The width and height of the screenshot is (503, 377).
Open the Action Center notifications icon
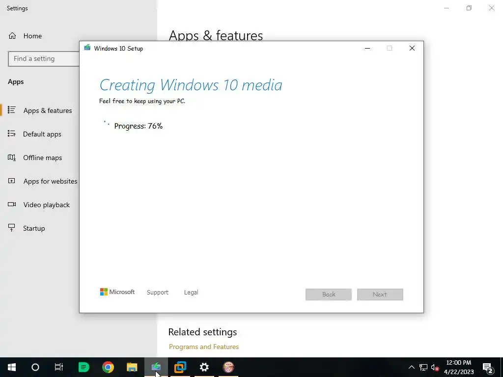(488, 367)
